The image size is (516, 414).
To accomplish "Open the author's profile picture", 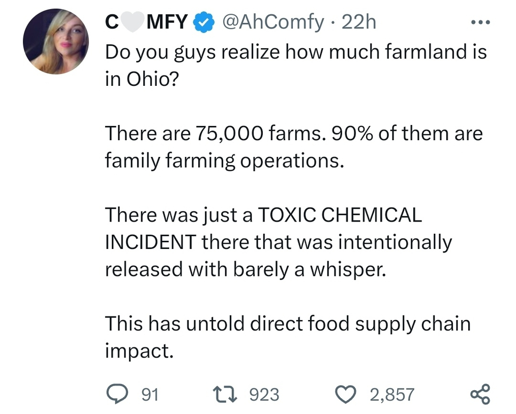I will coord(56,42).
